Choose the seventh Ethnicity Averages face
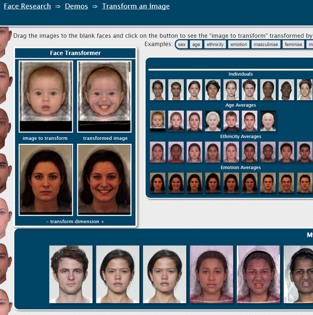The width and height of the screenshot is (313, 315). 268,152
